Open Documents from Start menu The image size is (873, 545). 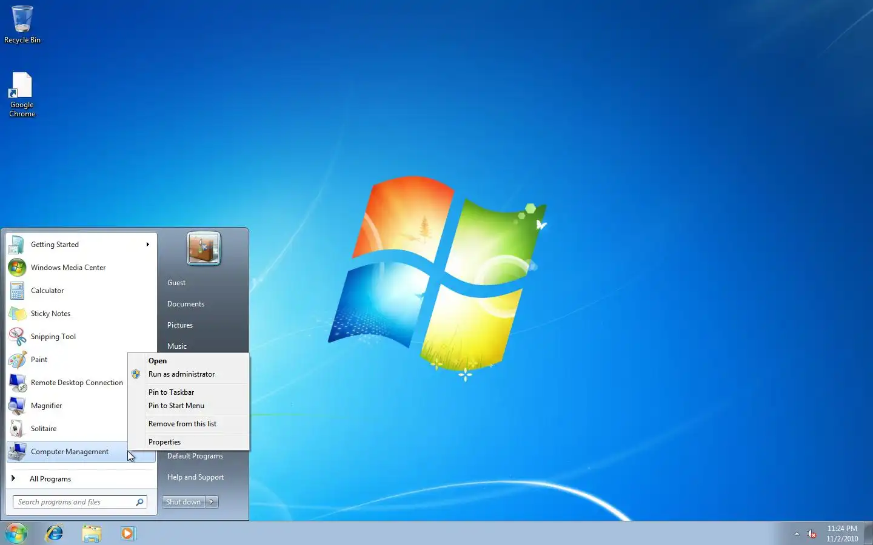pyautogui.click(x=186, y=304)
